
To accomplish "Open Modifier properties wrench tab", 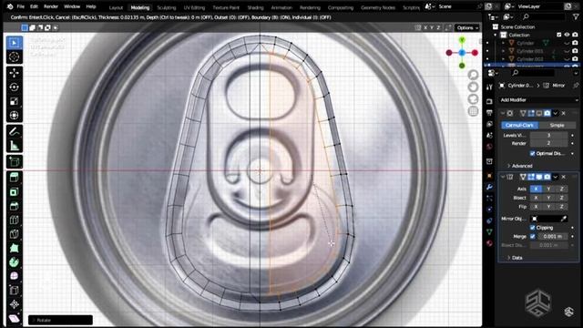I will coord(489,187).
